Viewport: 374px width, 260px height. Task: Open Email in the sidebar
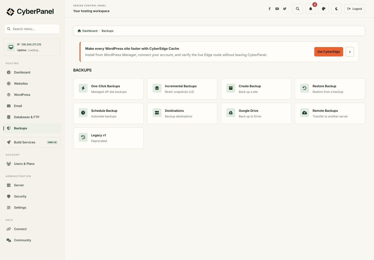point(32,106)
